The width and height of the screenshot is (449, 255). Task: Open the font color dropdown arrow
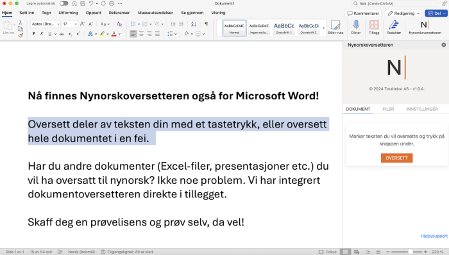(119, 34)
